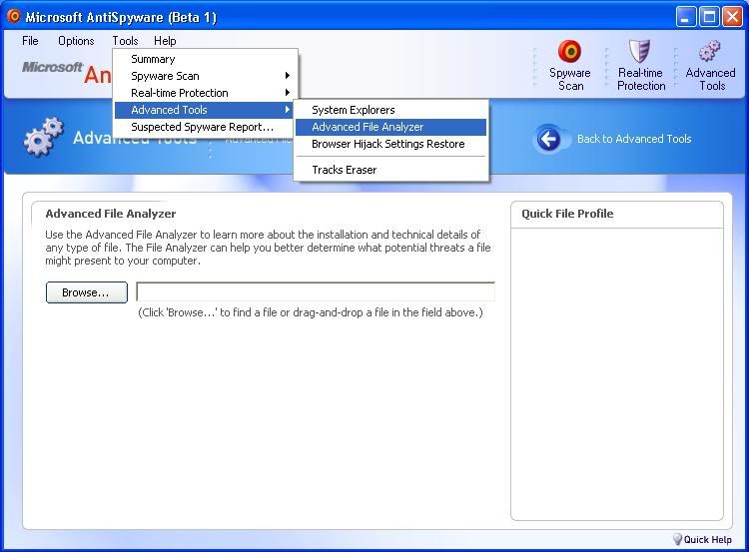Click the Quick Help lightbulb icon

677,540
